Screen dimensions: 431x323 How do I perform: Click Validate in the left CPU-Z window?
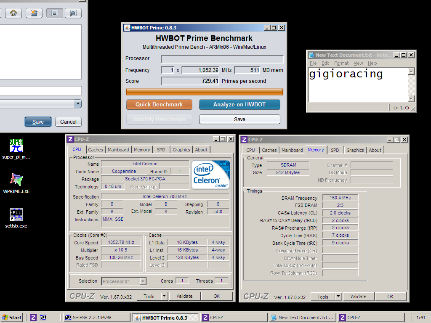[x=184, y=296]
